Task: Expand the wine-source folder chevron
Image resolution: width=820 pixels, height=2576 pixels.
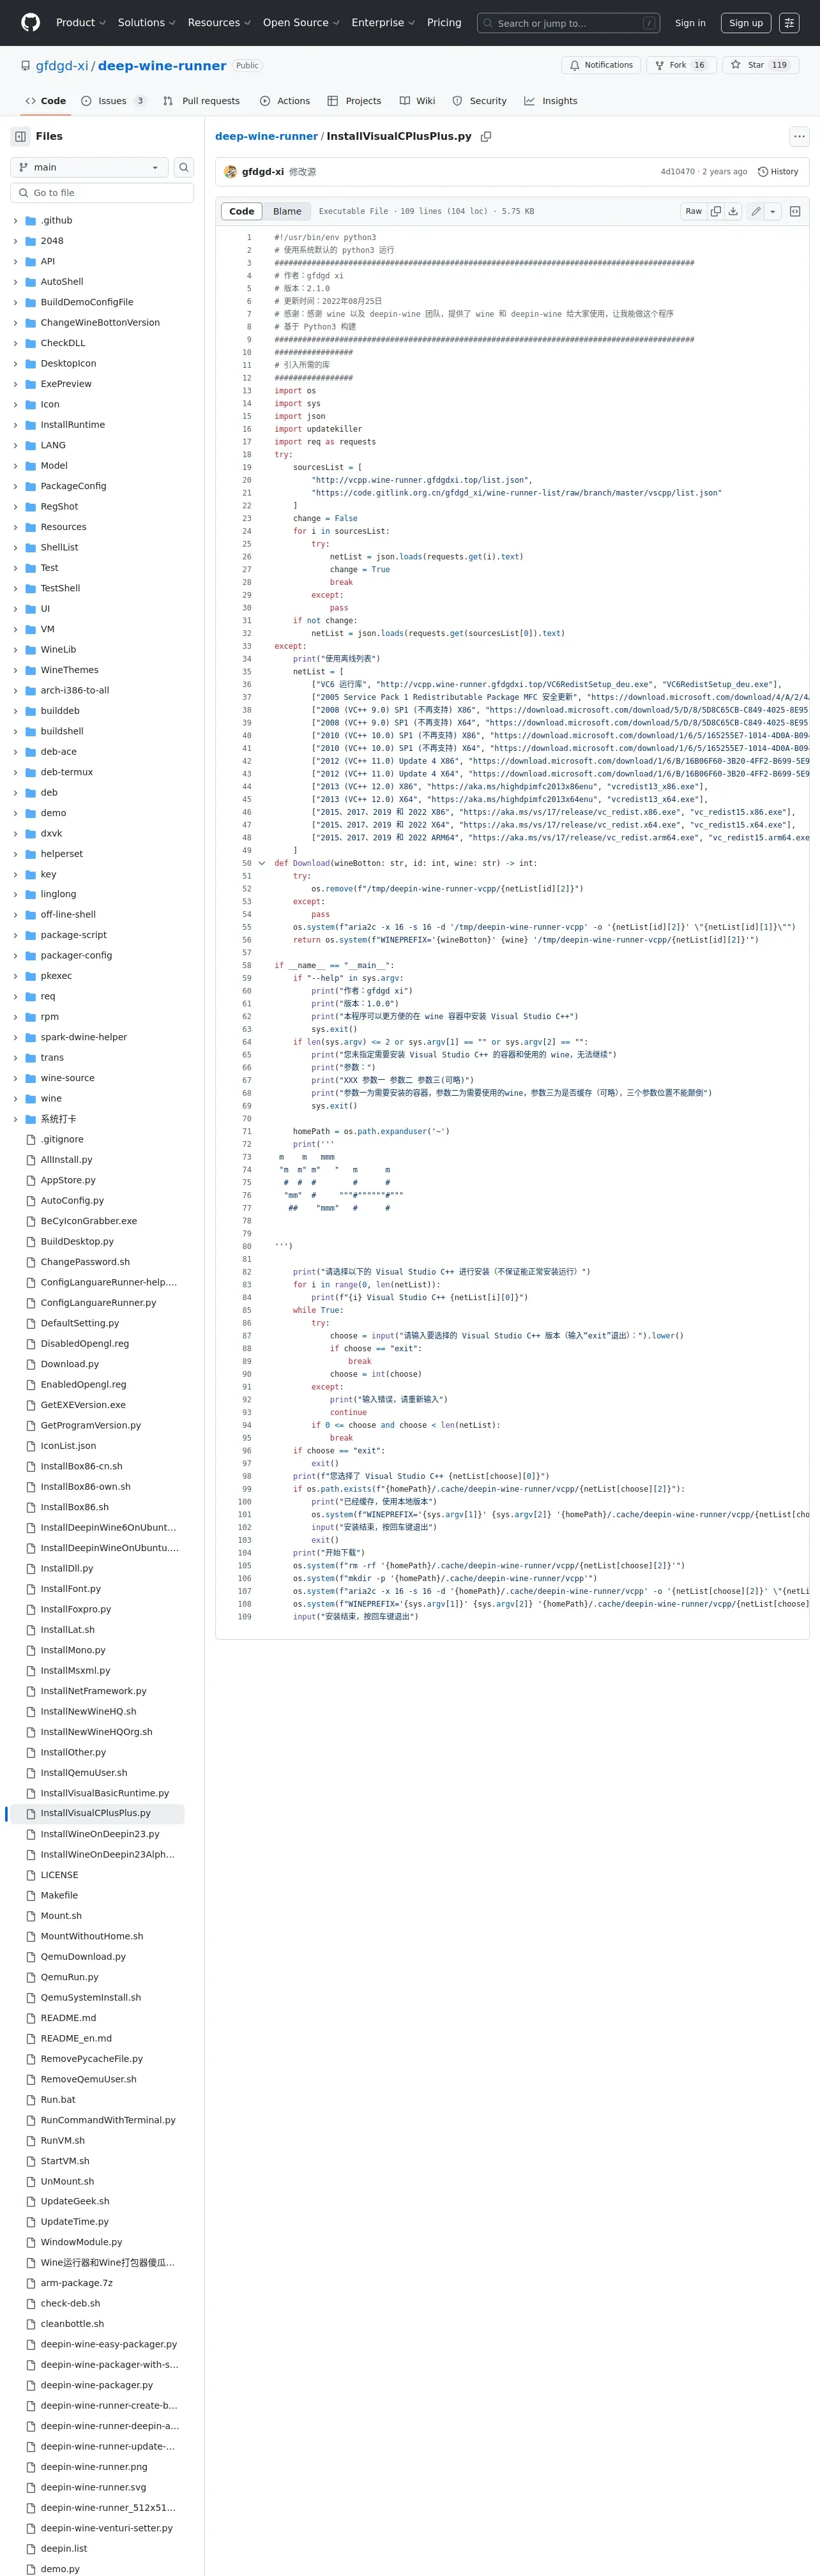Action: point(15,1078)
